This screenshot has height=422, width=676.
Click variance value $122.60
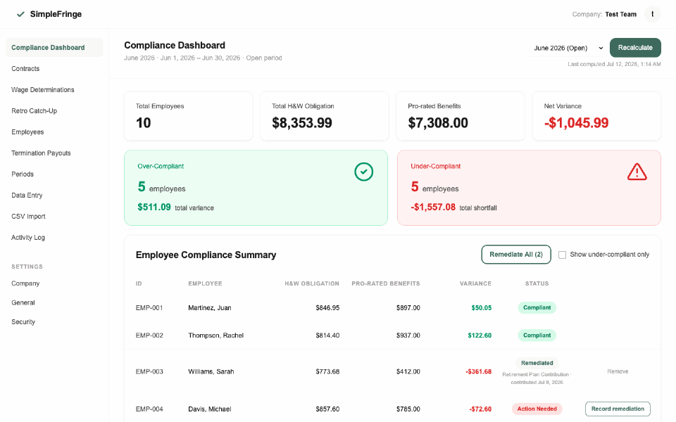(480, 335)
